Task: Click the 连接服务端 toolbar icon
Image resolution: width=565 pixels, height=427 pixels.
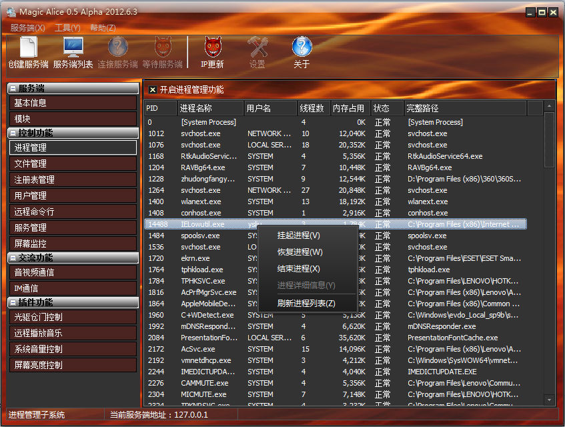Action: 118,47
